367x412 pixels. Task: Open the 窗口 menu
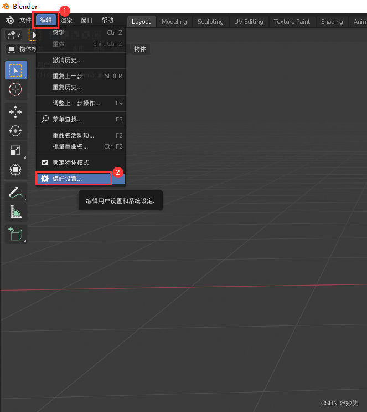coord(86,20)
